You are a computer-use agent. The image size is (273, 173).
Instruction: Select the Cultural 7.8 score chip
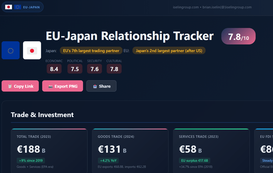(x=114, y=69)
